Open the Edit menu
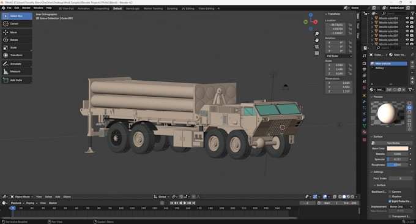 (x=17, y=8)
